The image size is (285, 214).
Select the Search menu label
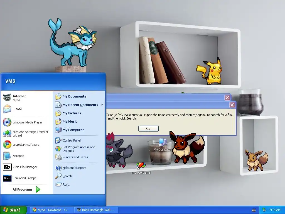point(67,176)
